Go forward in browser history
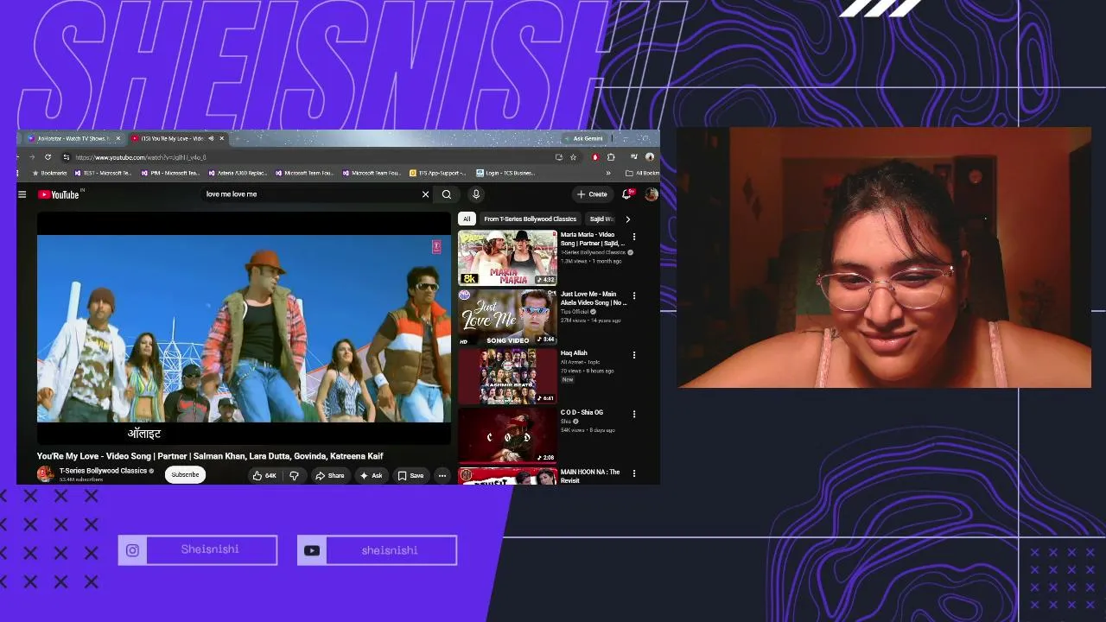1106x622 pixels. (x=32, y=157)
